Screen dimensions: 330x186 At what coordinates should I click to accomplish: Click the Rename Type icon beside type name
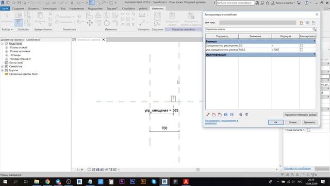point(307,23)
